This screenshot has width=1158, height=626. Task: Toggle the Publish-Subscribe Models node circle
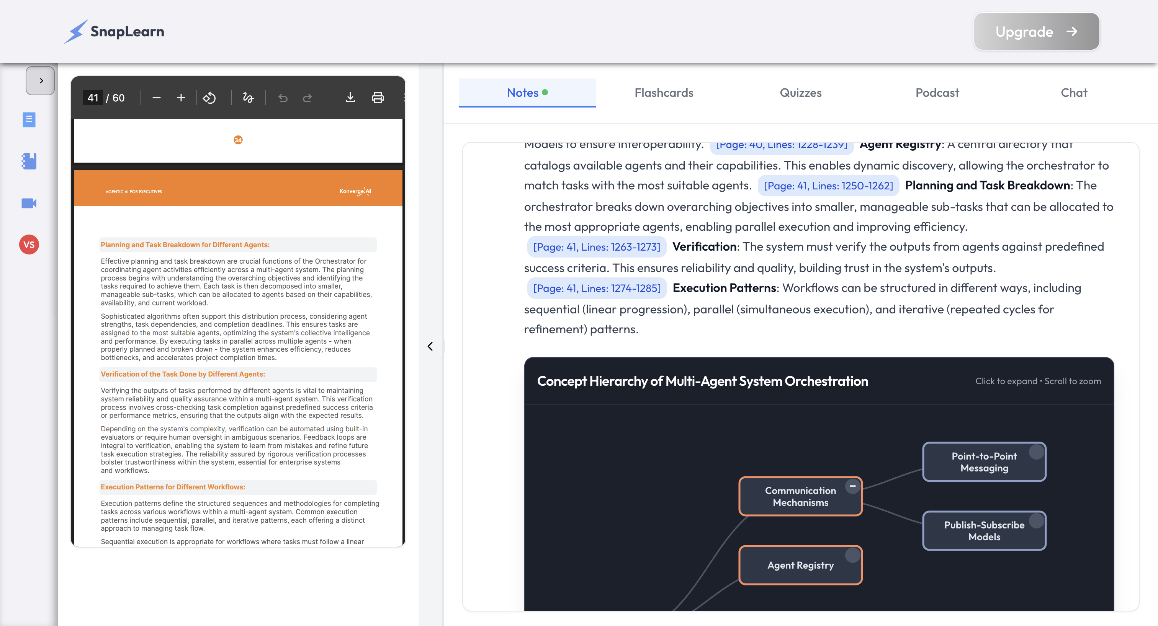click(x=1036, y=521)
